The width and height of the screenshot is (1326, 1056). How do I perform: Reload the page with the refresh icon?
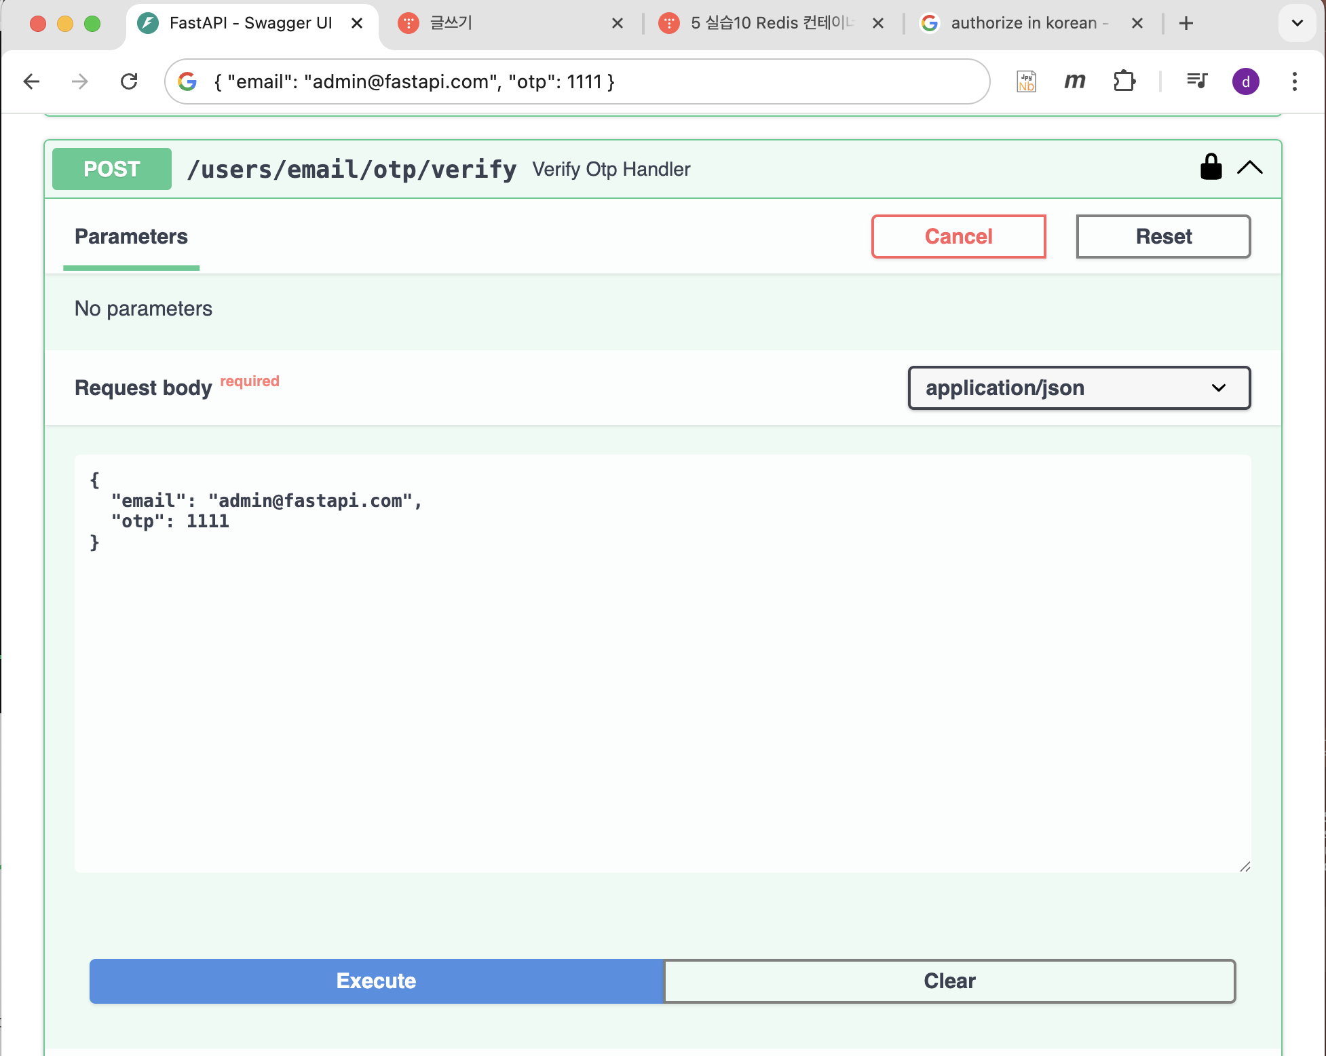(129, 82)
